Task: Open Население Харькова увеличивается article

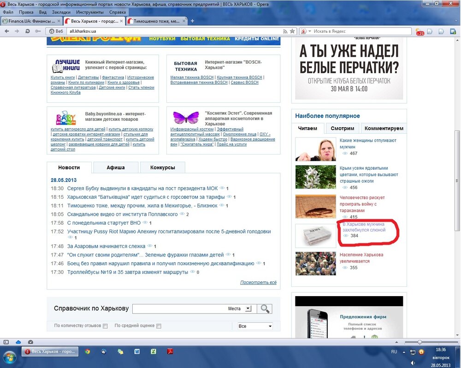Action: tap(361, 258)
